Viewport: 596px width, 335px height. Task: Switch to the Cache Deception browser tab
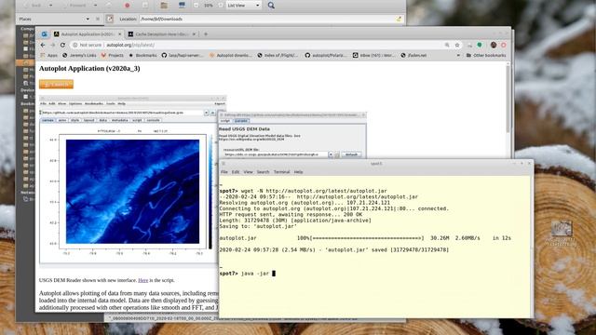pos(161,34)
